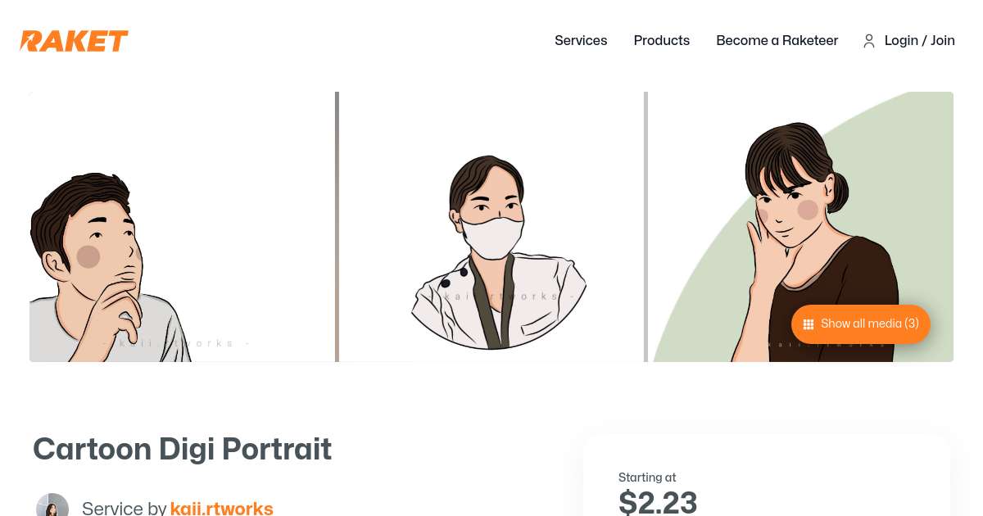The image size is (983, 516).
Task: Click the $2.23 starting price
Action: (x=658, y=501)
